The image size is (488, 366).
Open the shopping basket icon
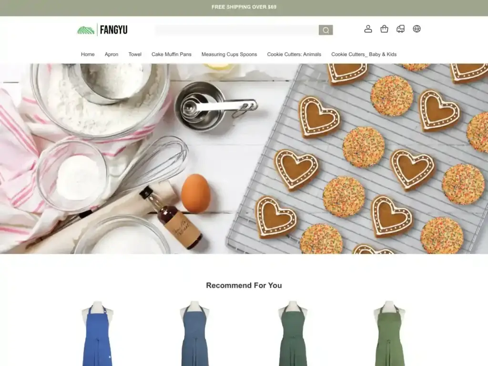(385, 29)
